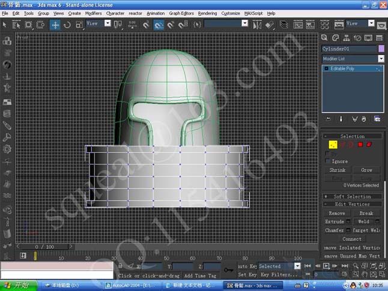
Task: Click the X coordinate input field
Action: tap(152, 266)
